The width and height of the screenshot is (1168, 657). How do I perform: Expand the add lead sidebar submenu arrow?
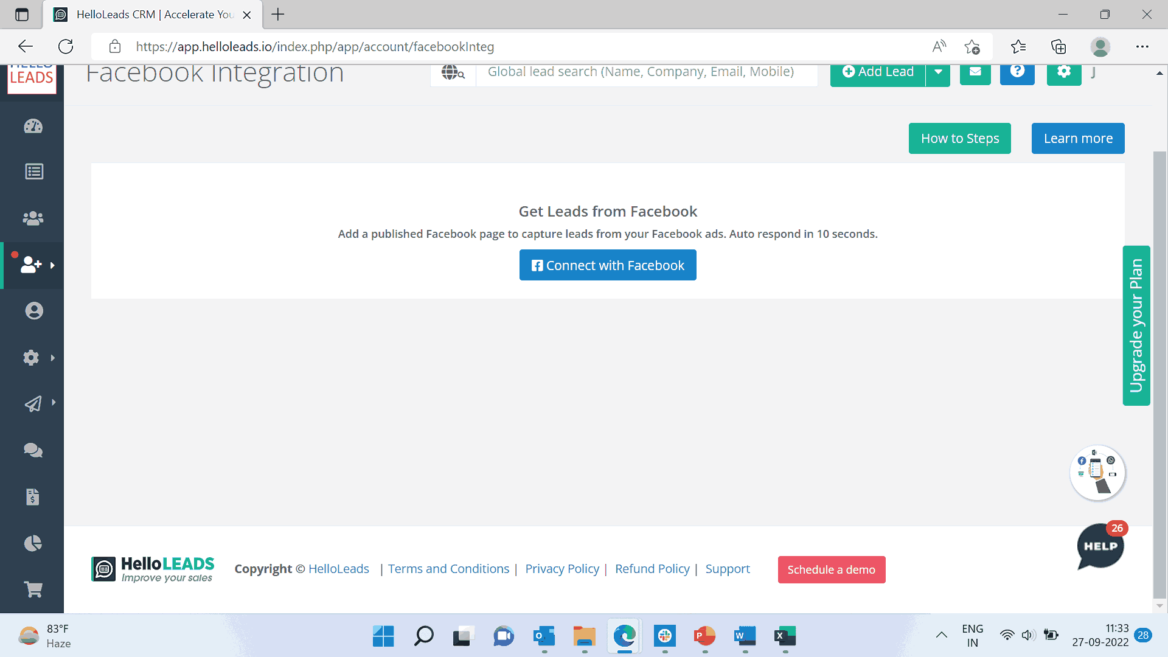click(52, 265)
